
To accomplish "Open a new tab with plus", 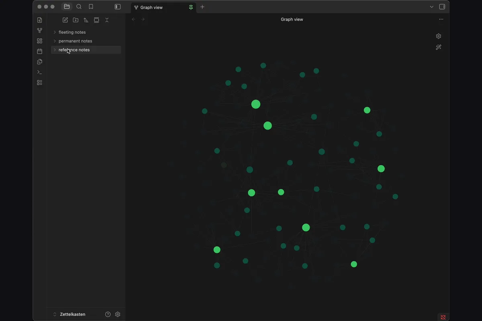I will click(x=202, y=7).
